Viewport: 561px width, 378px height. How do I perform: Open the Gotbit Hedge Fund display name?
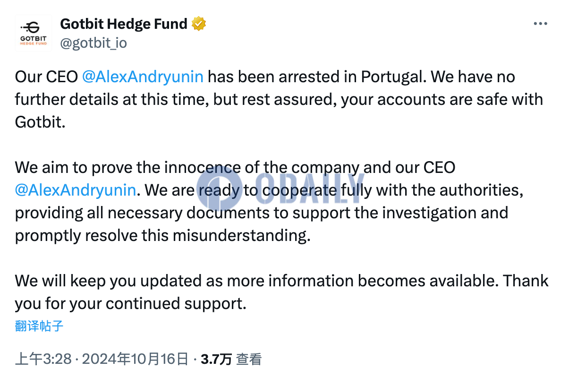pos(124,24)
